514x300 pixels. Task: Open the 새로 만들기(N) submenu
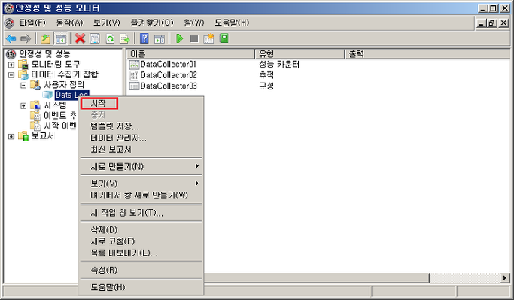[x=141, y=167]
